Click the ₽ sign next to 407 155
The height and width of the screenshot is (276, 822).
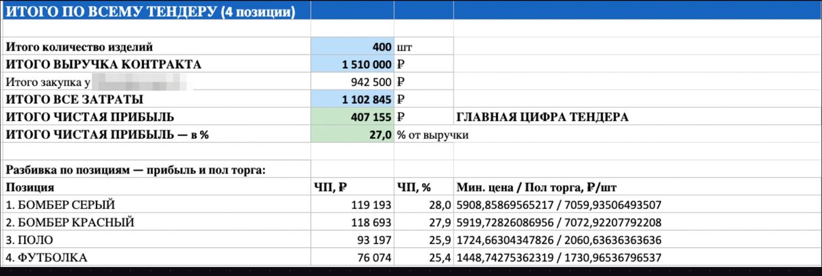pyautogui.click(x=401, y=118)
